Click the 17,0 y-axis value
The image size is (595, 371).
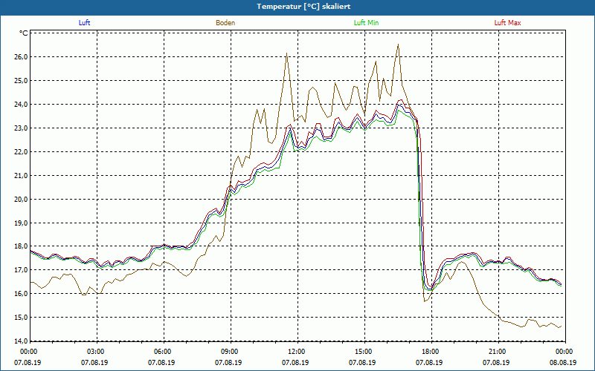point(22,270)
